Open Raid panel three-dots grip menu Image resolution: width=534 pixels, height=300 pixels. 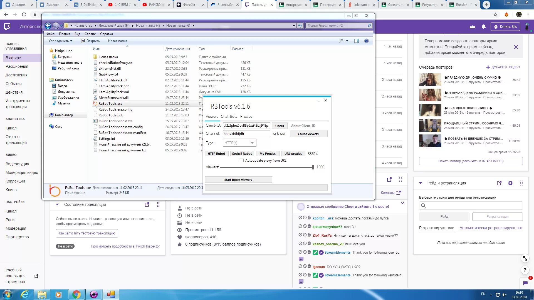(x=521, y=183)
